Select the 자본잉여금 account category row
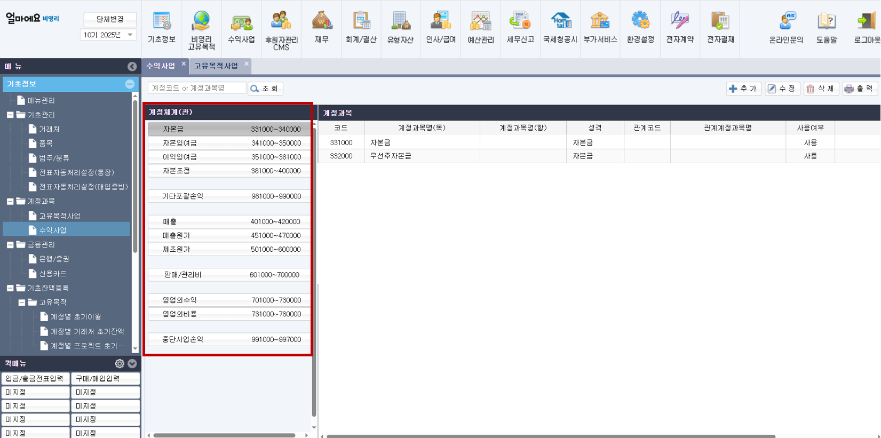The width and height of the screenshot is (881, 438). tap(229, 143)
